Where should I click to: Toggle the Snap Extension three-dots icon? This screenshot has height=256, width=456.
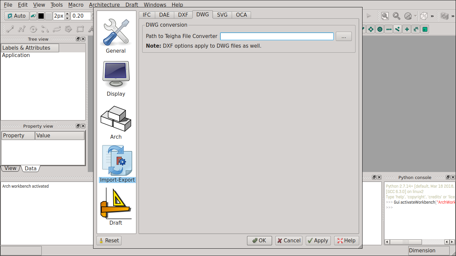389,29
